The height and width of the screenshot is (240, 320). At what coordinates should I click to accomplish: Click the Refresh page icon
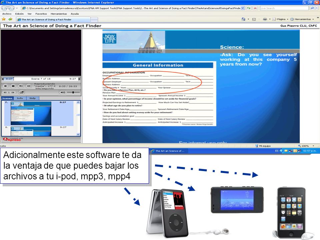[249, 8]
